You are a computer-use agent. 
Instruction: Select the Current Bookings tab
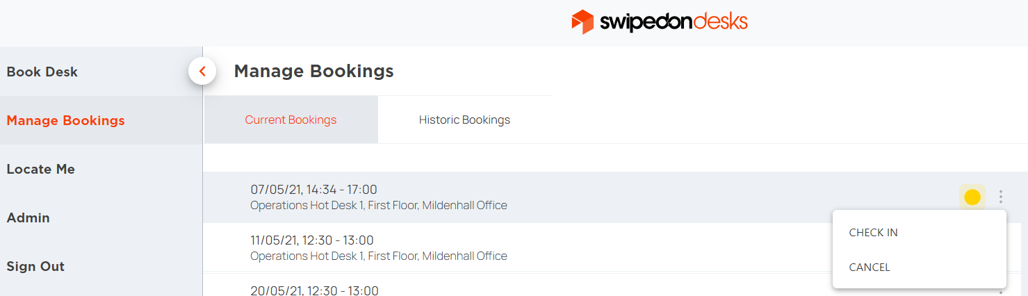point(291,120)
